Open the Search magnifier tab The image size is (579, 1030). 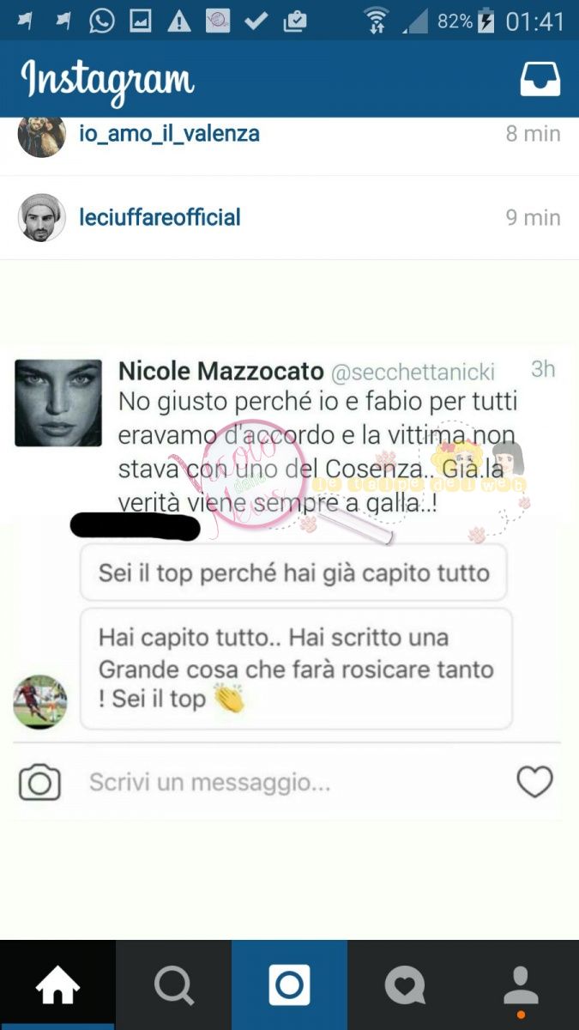(173, 985)
